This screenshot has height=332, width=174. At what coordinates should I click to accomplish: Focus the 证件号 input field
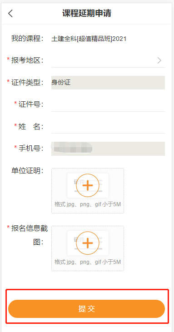(x=108, y=104)
